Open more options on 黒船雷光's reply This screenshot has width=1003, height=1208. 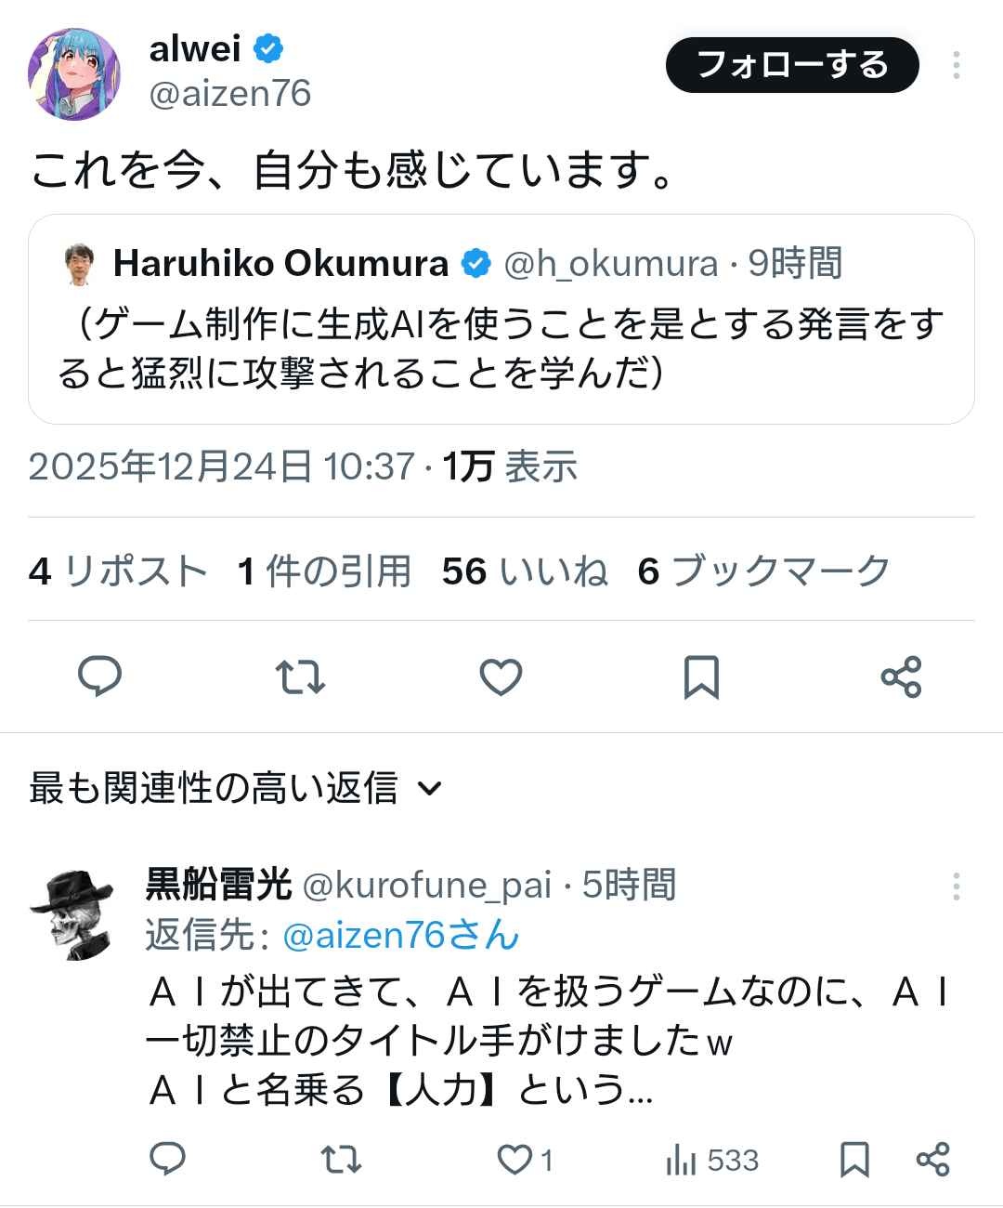pos(956,886)
